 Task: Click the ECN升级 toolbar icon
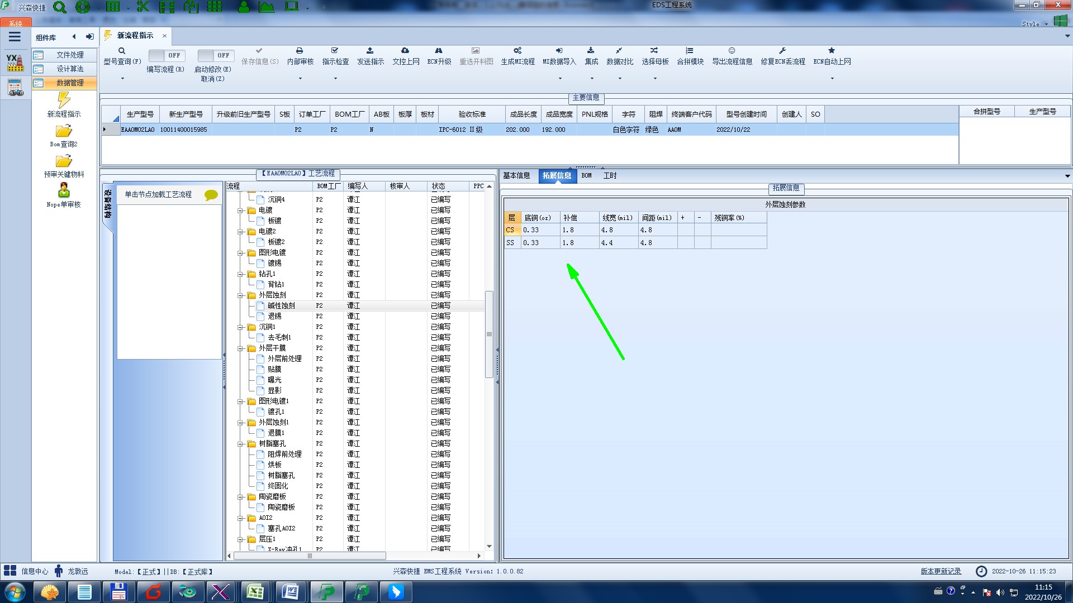(x=439, y=51)
